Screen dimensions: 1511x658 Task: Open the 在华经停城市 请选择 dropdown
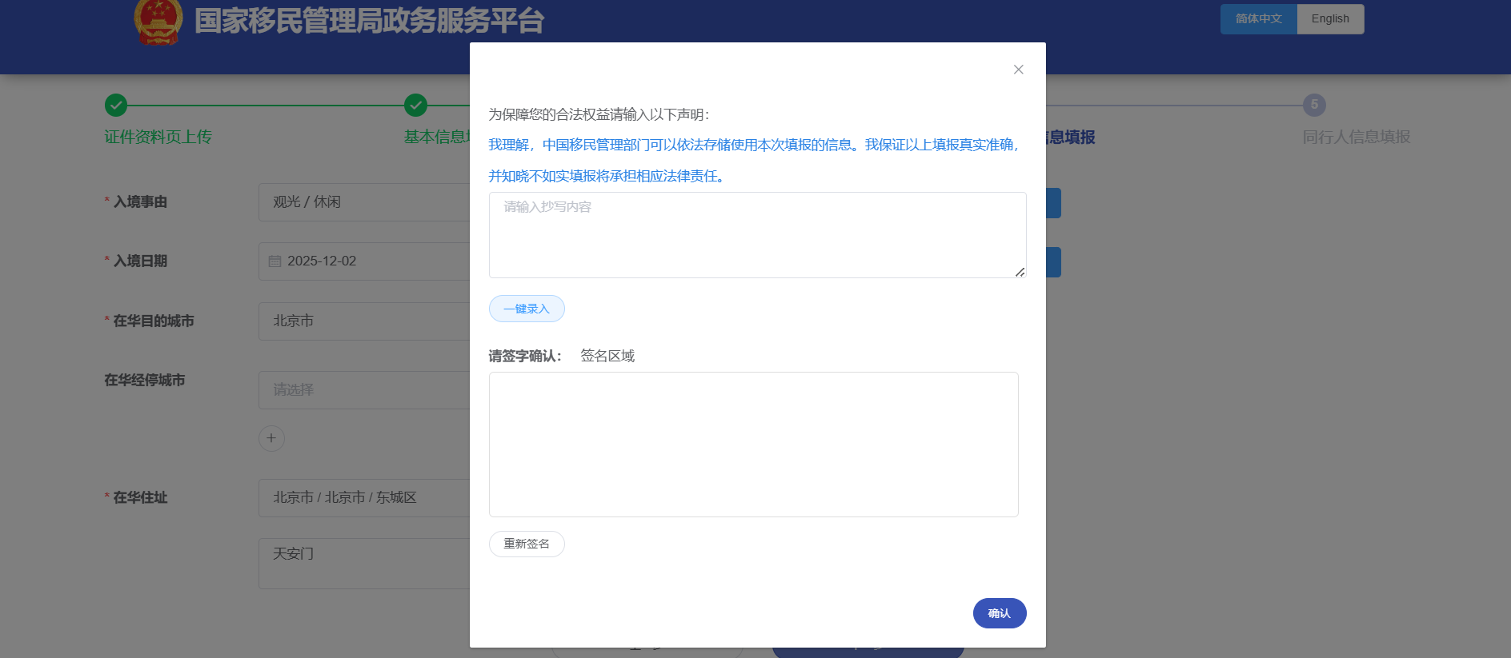364,390
